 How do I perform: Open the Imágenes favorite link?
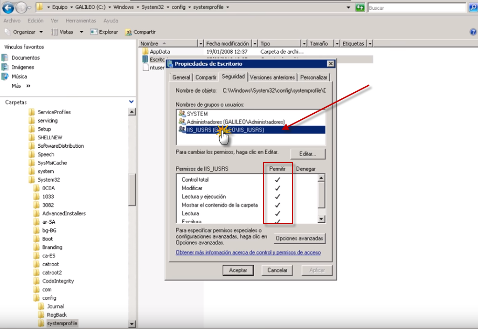click(x=22, y=67)
